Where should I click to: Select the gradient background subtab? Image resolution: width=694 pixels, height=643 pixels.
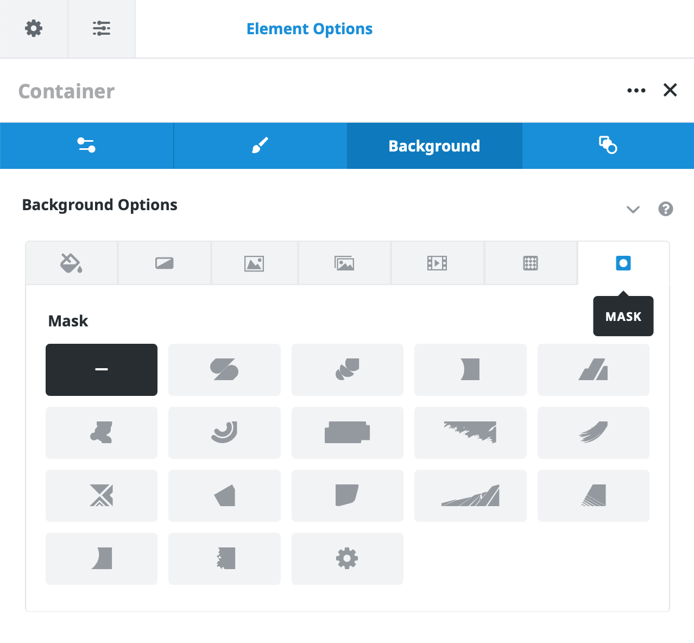point(164,263)
